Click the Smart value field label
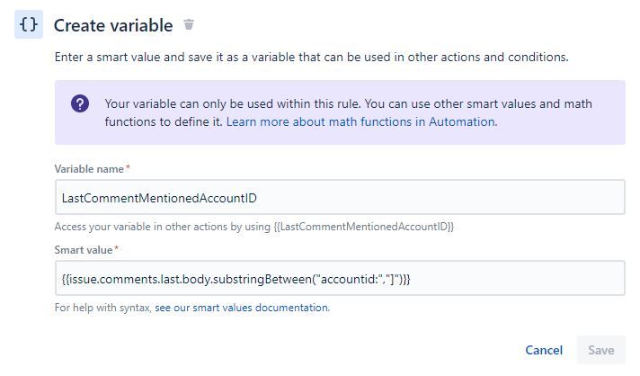 [x=84, y=250]
